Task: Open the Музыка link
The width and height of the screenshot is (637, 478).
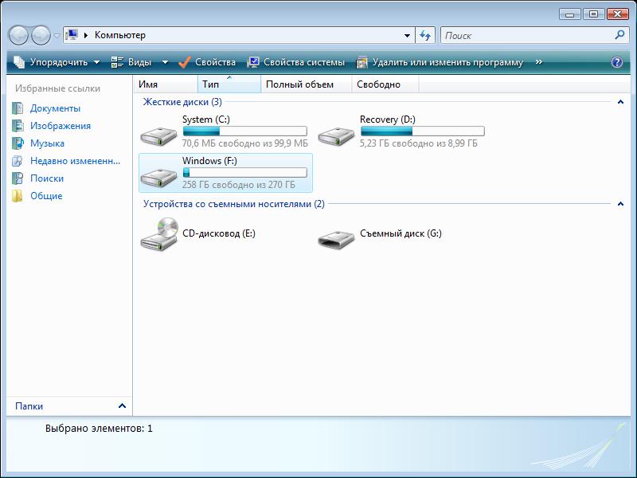Action: 47,143
